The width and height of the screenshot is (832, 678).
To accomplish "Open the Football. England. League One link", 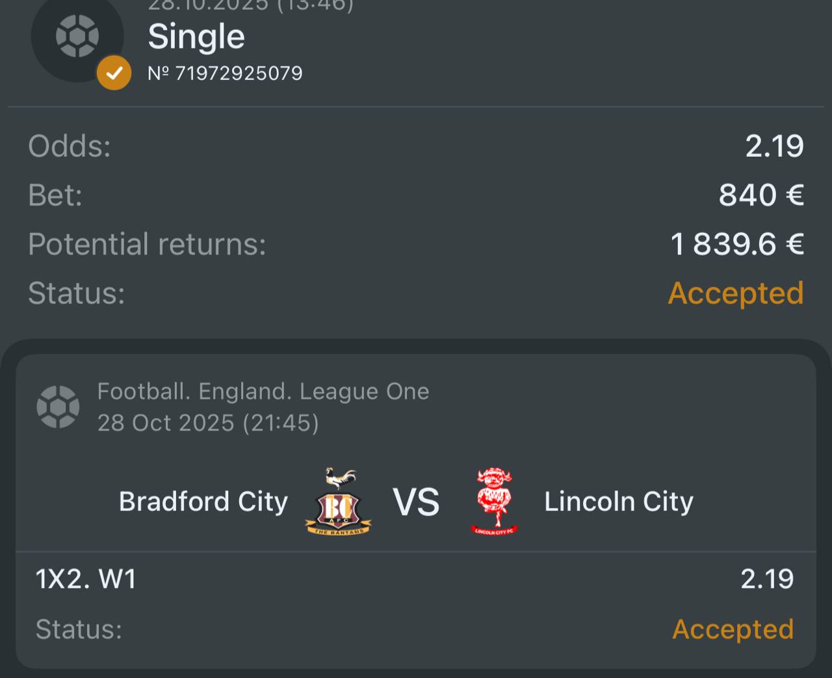I will (x=263, y=391).
